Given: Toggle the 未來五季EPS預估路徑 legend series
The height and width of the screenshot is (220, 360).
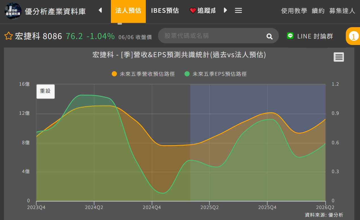Looking at the screenshot, I should click(216, 74).
